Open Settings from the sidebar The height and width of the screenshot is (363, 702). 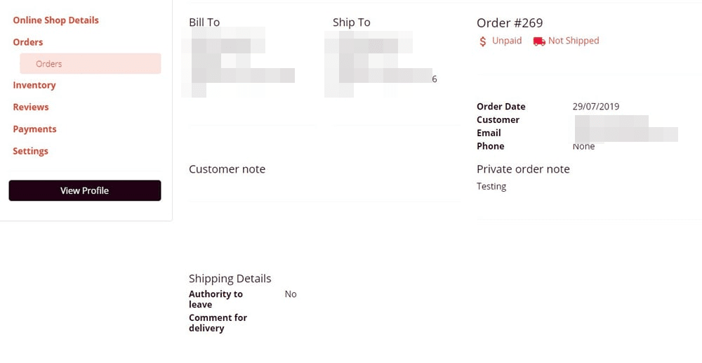31,151
